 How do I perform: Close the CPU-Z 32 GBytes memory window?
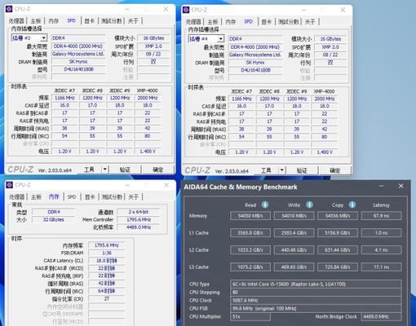click(166, 185)
